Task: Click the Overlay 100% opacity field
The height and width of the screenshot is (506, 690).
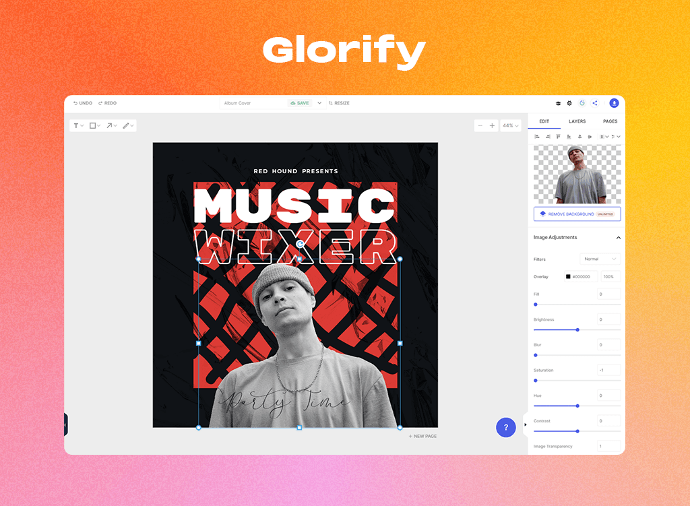Action: point(610,277)
